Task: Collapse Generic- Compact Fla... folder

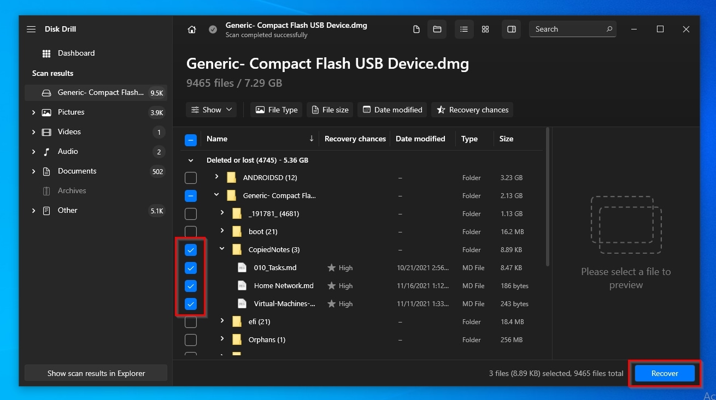Action: tap(216, 195)
